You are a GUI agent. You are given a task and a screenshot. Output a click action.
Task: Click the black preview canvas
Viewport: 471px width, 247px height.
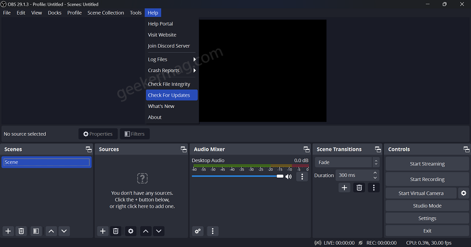262,71
